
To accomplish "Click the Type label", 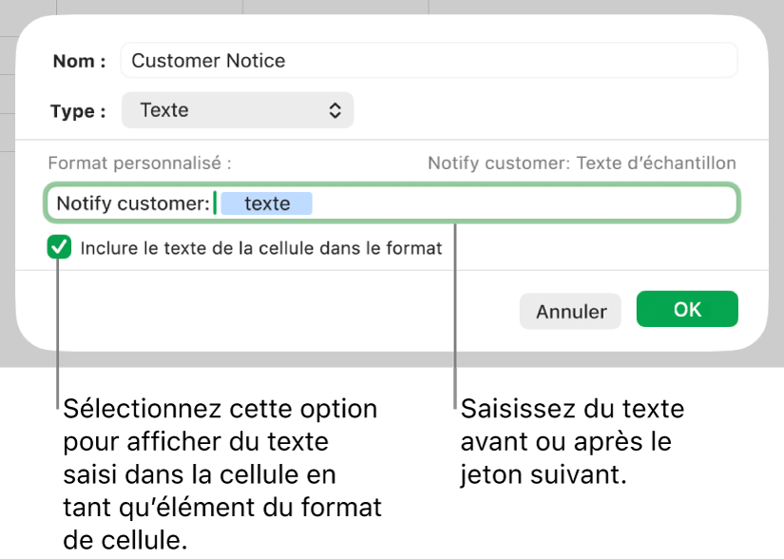I will coord(76,111).
